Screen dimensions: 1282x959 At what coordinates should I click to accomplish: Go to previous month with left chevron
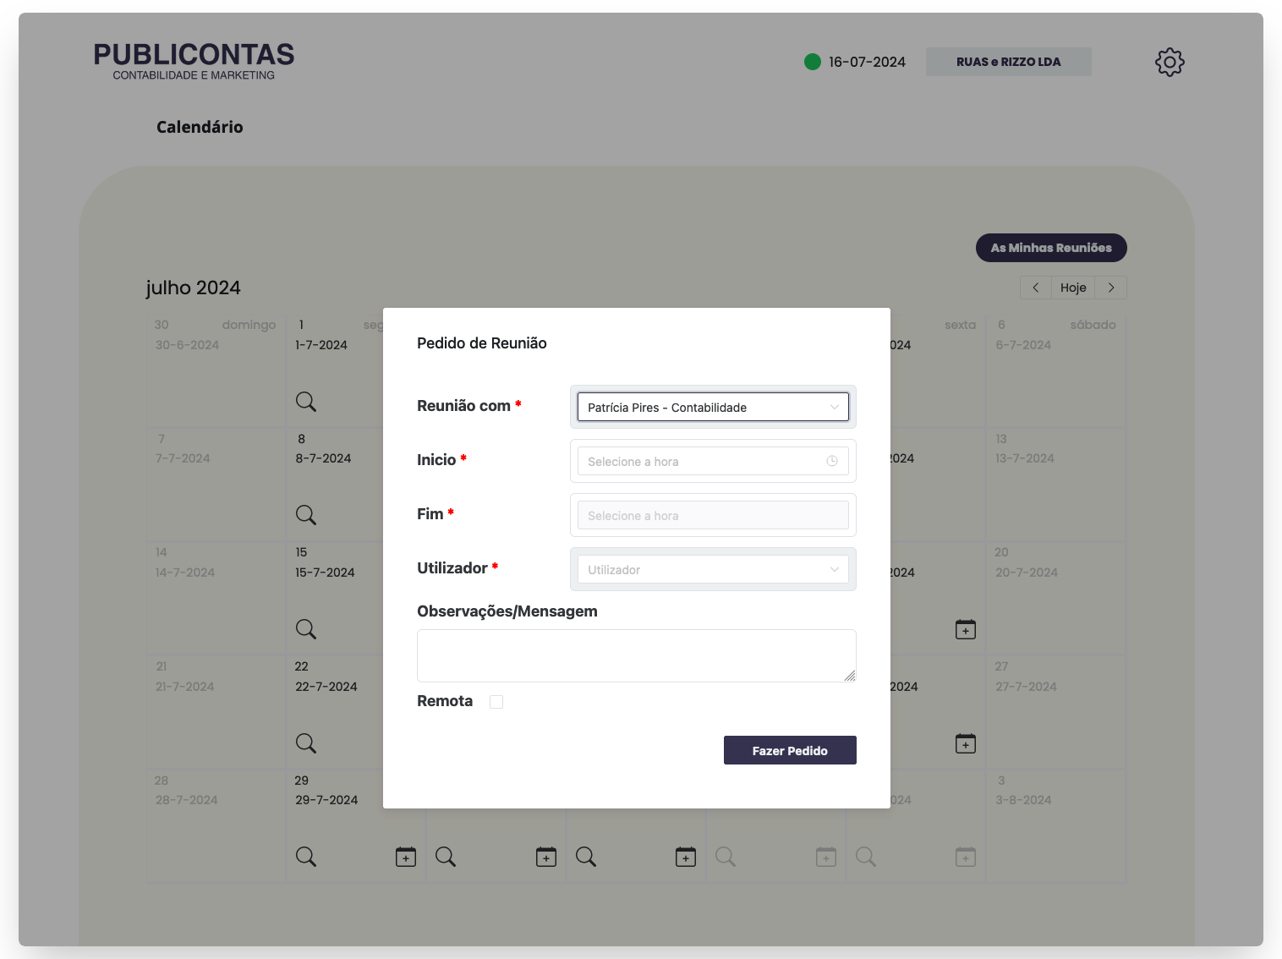point(1035,288)
